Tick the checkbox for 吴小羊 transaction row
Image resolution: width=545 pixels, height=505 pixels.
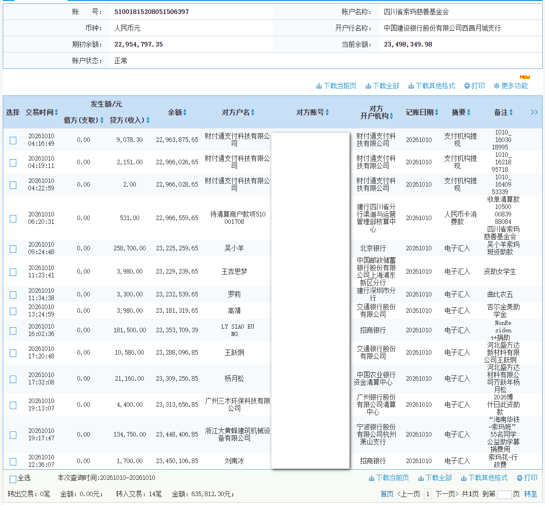13,249
